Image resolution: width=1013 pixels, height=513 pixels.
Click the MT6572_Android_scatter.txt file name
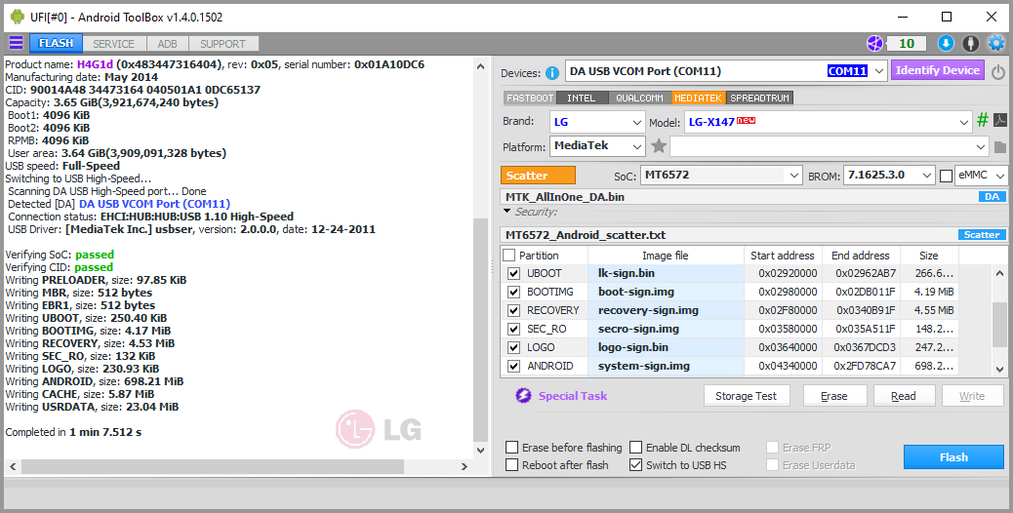586,235
